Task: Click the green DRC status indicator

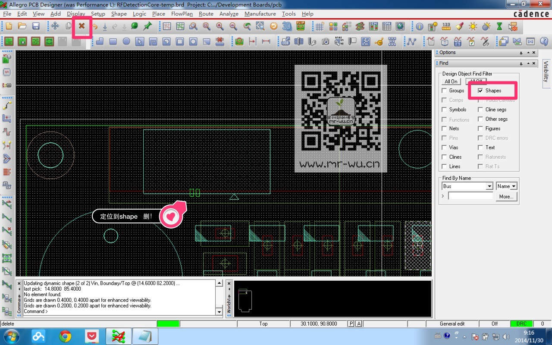Action: click(x=521, y=324)
